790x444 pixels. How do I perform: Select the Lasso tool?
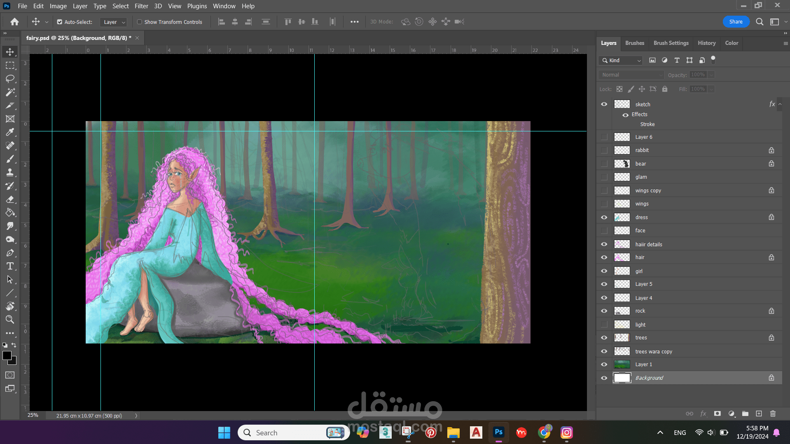[10, 79]
